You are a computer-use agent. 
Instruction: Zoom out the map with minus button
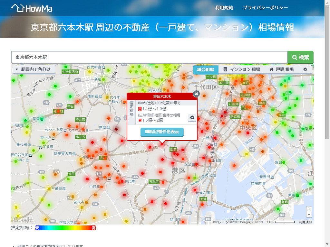(x=309, y=215)
